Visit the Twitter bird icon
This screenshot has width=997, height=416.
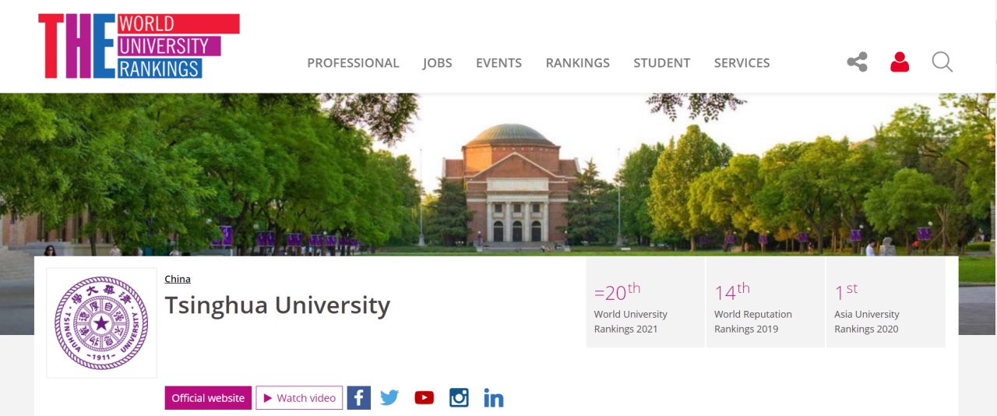389,398
